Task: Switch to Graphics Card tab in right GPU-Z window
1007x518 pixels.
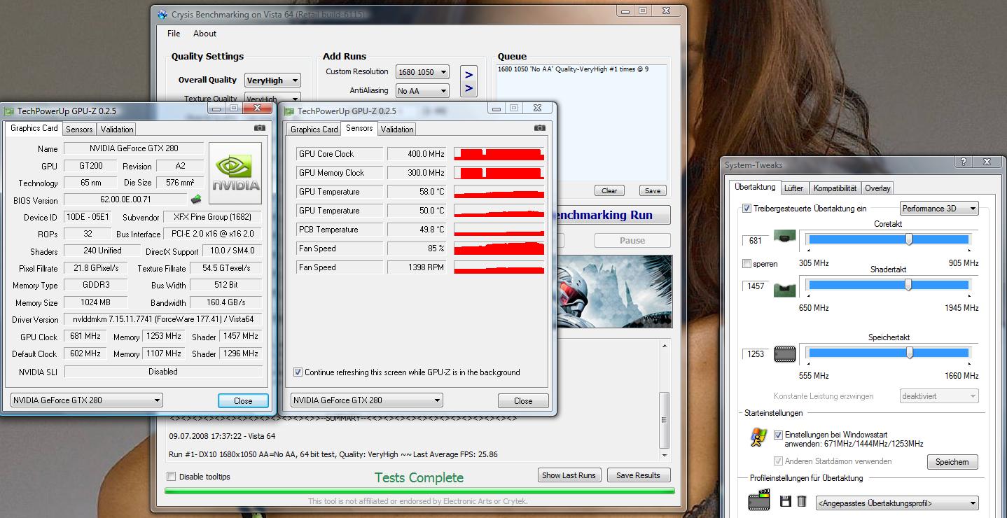Action: (314, 129)
